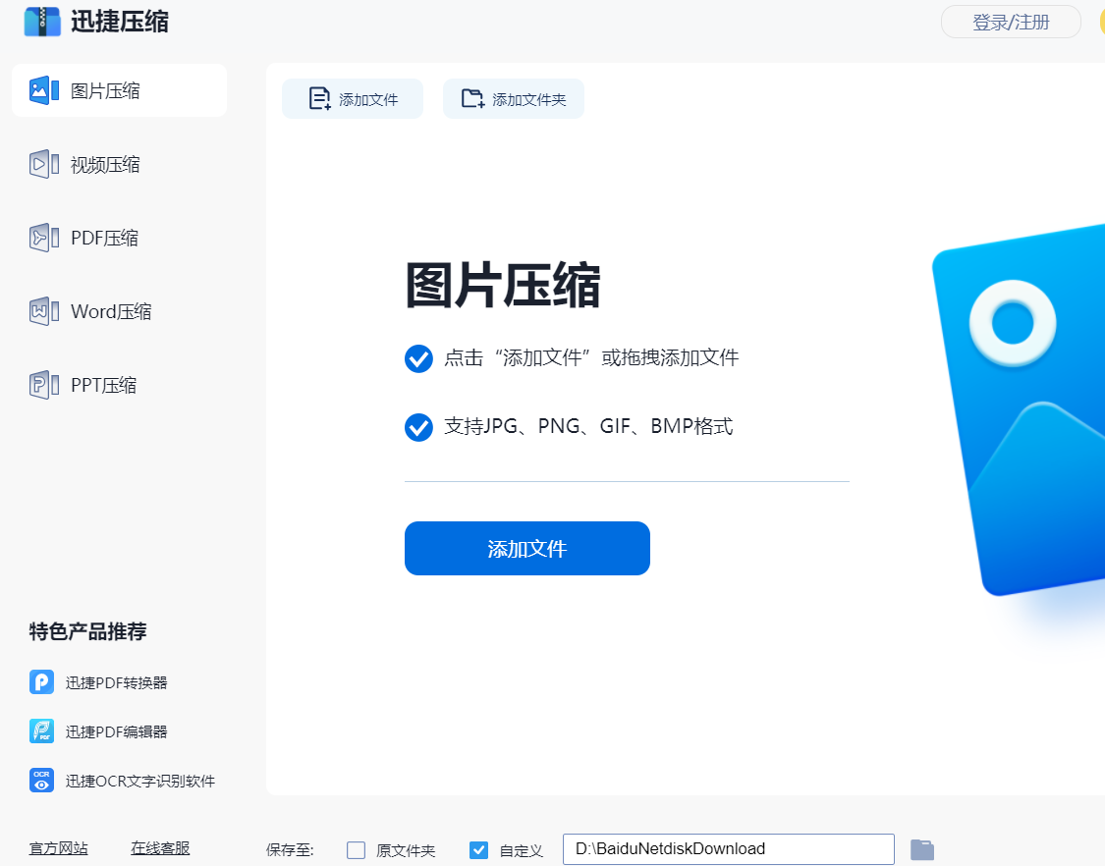This screenshot has width=1105, height=866.
Task: Click the 特色产品推荐 heading
Action: (87, 631)
